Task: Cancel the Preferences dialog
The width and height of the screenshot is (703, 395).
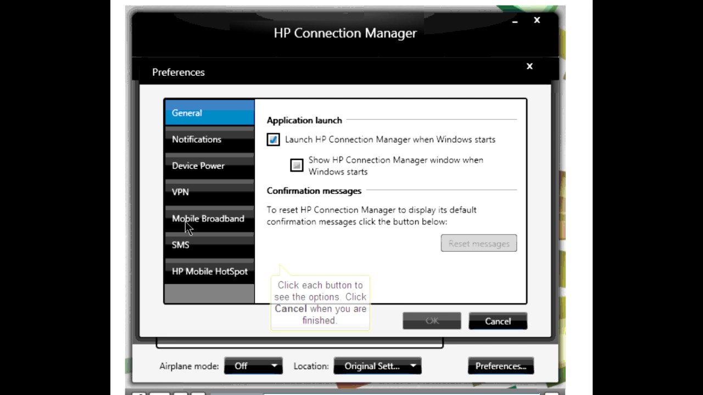Action: click(498, 321)
